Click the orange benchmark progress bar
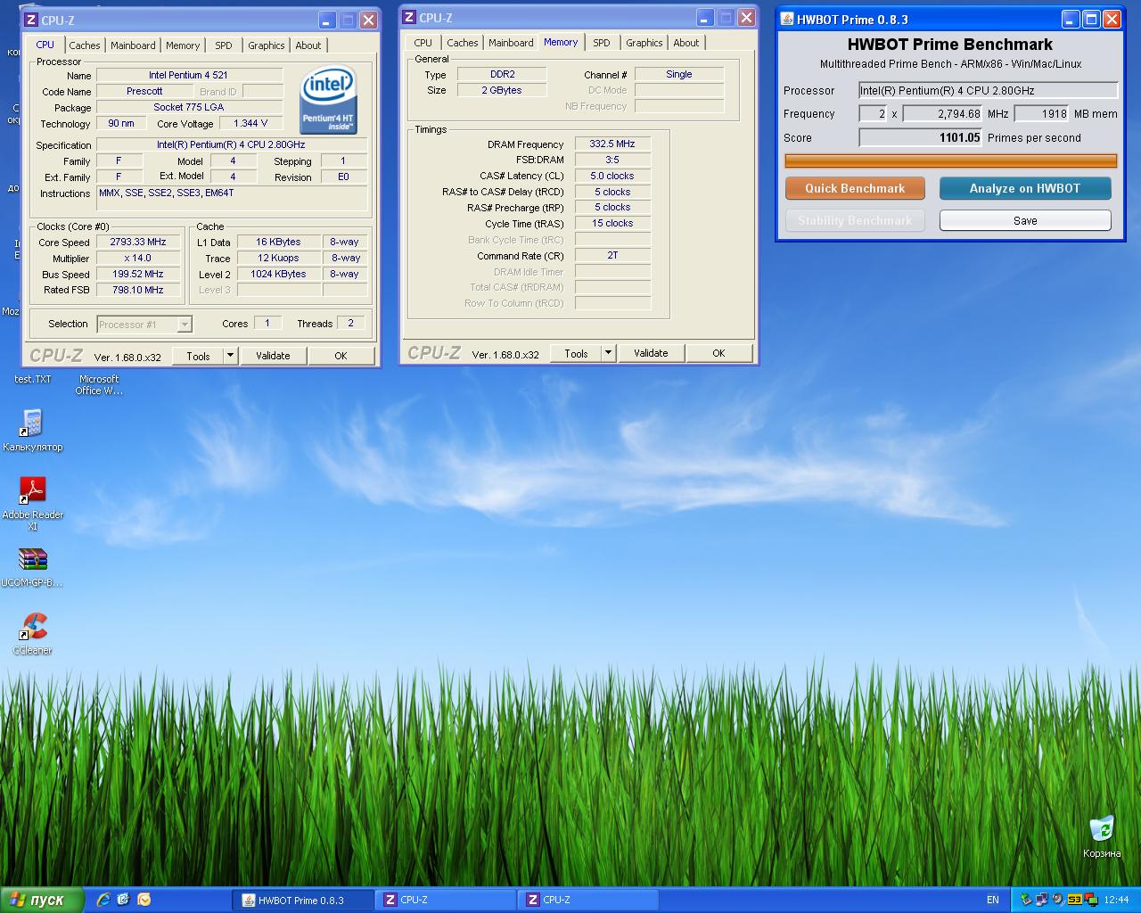Viewport: 1141px width, 913px height. pyautogui.click(x=950, y=160)
